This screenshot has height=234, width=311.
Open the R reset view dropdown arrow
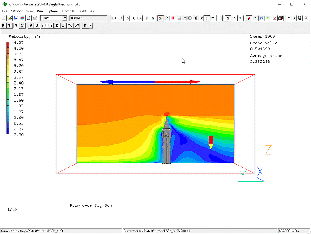91,26
